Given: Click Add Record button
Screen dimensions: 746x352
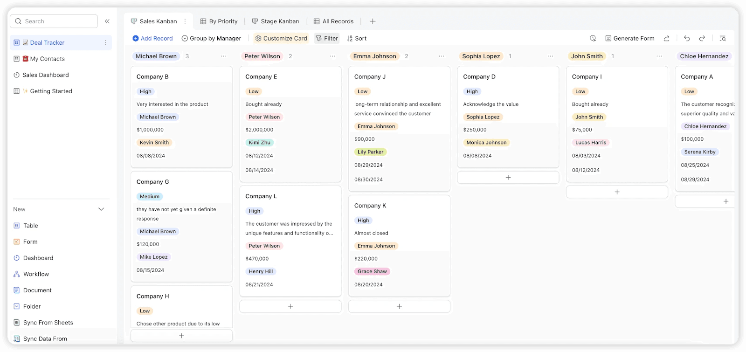Looking at the screenshot, I should (x=152, y=38).
